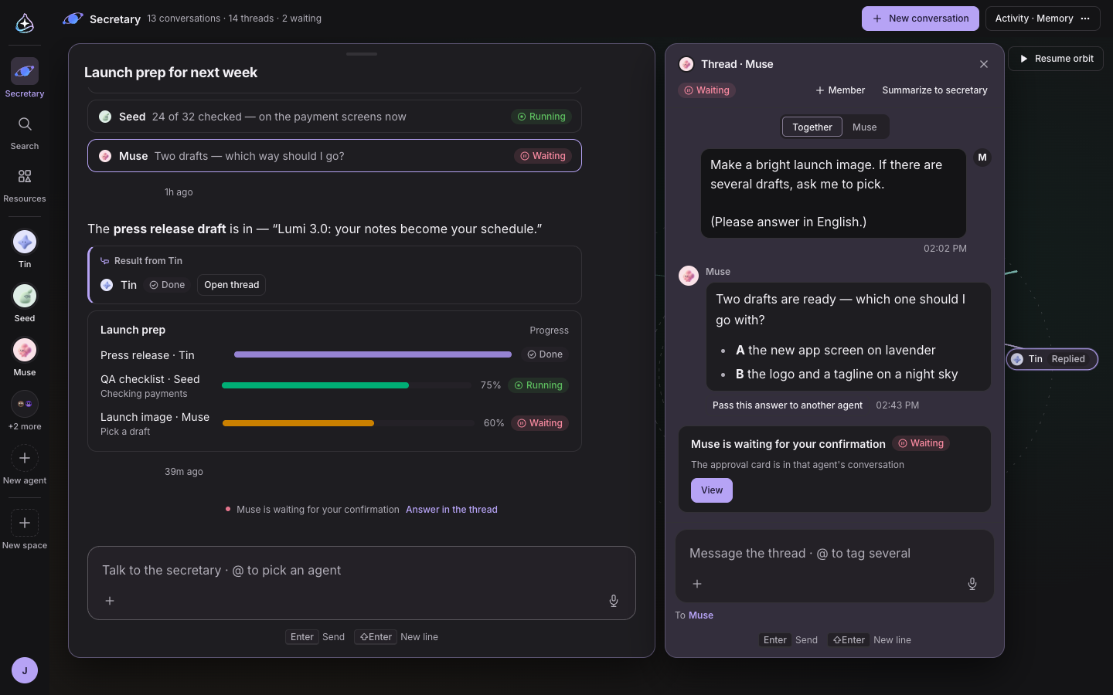This screenshot has width=1113, height=695.
Task: Click the Waiting status badge in thread header
Action: 707,90
